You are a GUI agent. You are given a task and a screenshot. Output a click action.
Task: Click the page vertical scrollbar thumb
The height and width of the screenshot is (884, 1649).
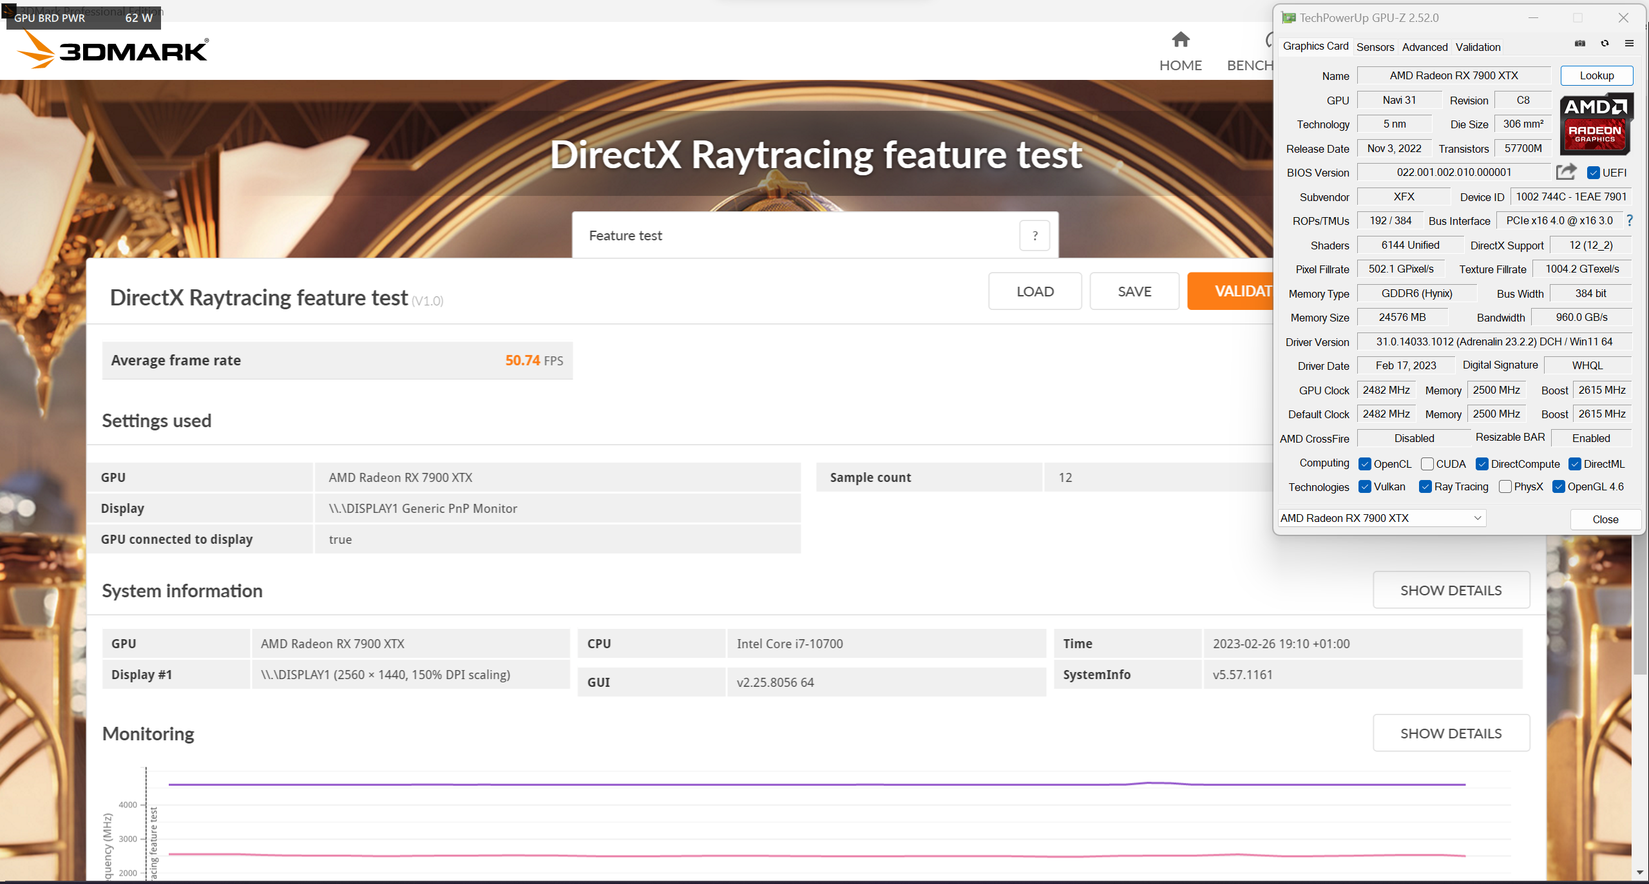coord(1640,606)
